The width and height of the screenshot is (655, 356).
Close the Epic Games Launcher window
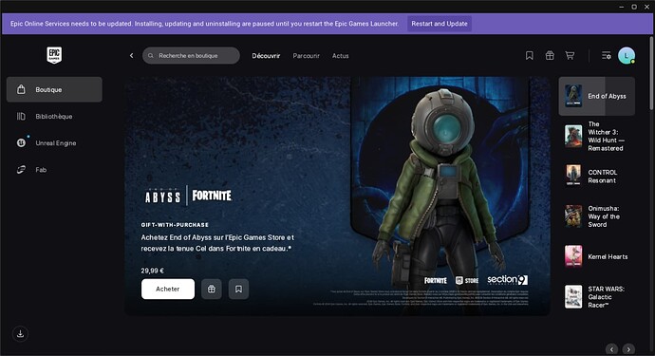click(646, 7)
